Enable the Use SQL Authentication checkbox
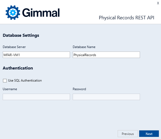 pos(5,81)
